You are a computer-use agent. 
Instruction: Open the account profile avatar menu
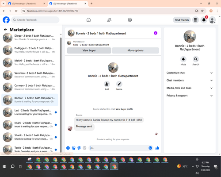coord(212,20)
